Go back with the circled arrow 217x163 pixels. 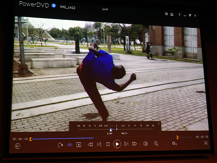pos(18,146)
